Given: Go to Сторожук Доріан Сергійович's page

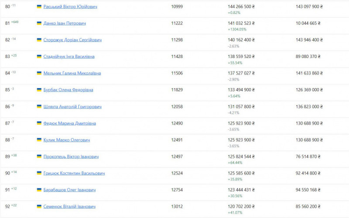Looking at the screenshot, I should pos(72,40).
